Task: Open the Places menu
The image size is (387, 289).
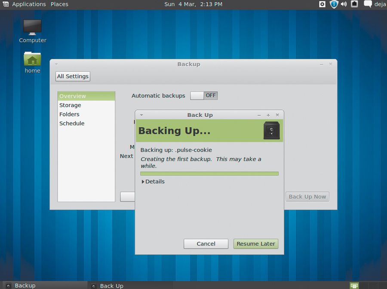Action: (x=59, y=4)
